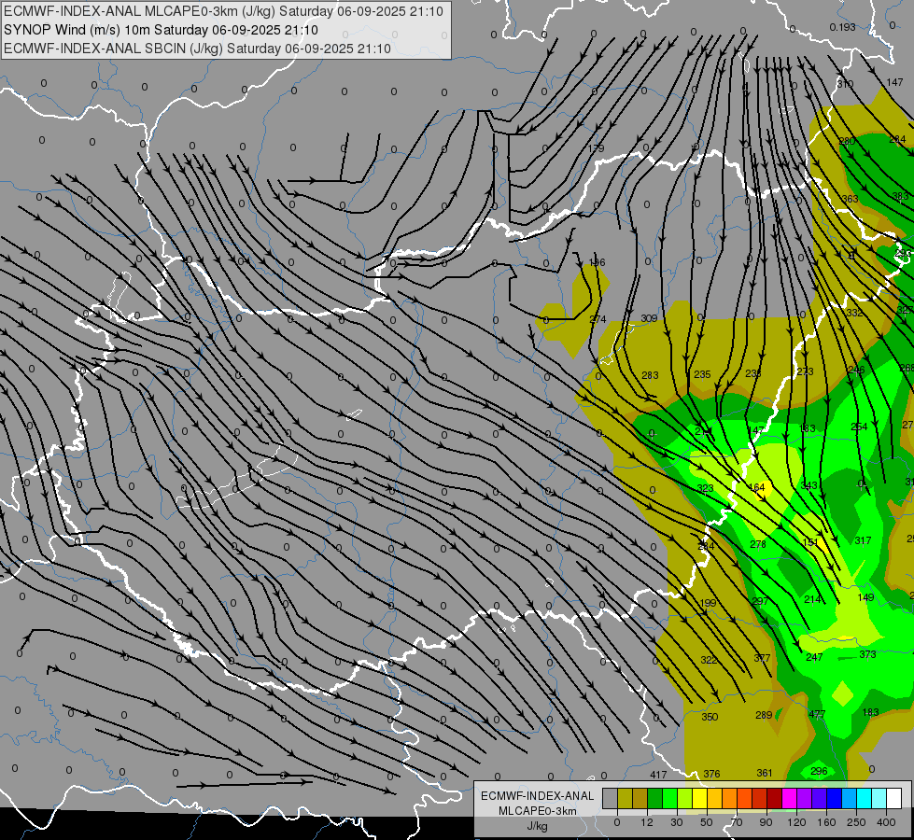Click the map value 377

point(762,658)
